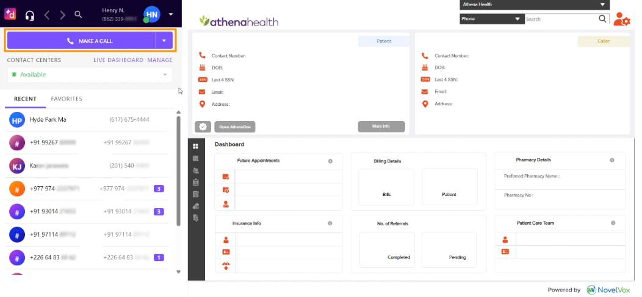Click into the Search input field
The image size is (642, 297).
pos(561,19)
